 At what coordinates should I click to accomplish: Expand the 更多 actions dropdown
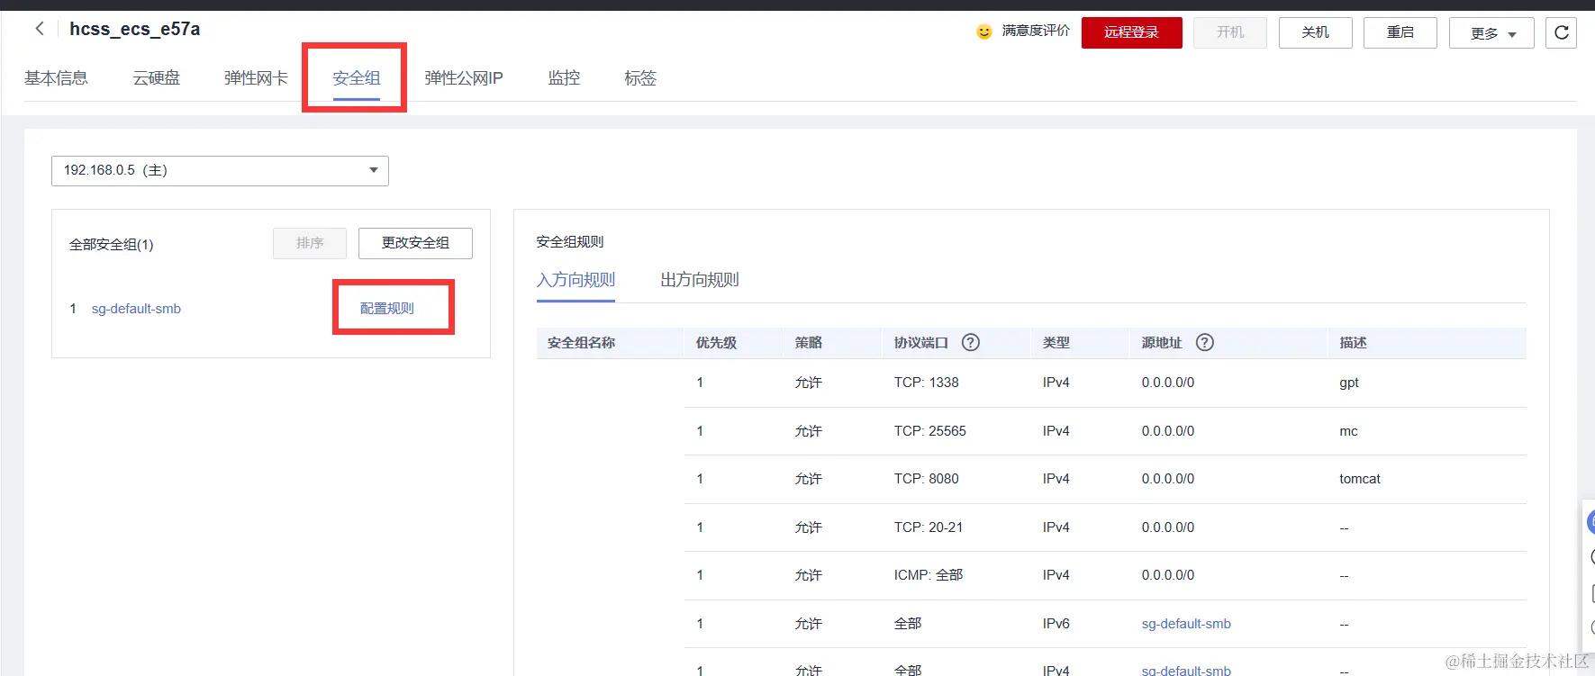tap(1491, 33)
